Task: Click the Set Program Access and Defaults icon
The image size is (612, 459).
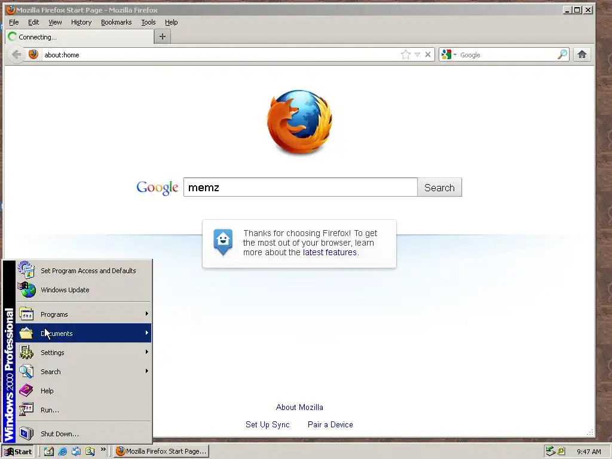Action: click(x=26, y=270)
